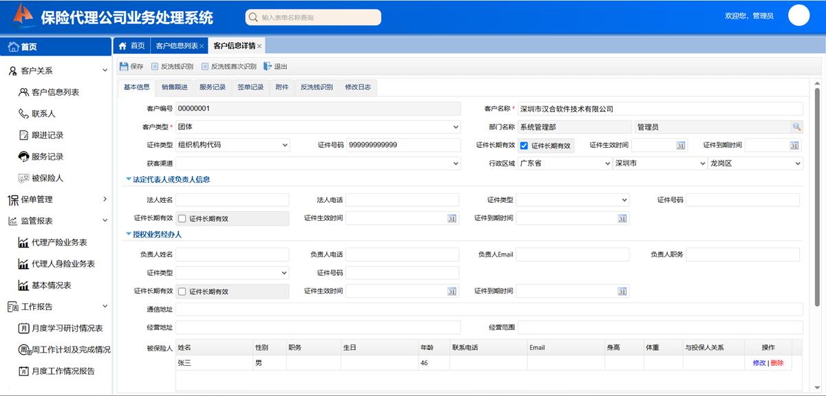This screenshot has height=396, width=826.
Task: Open calendar for customer 证件到期时间
Action: [x=794, y=146]
